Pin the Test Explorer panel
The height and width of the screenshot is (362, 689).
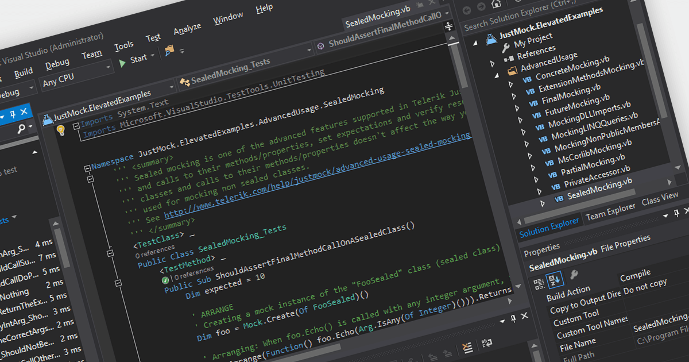click(x=13, y=114)
